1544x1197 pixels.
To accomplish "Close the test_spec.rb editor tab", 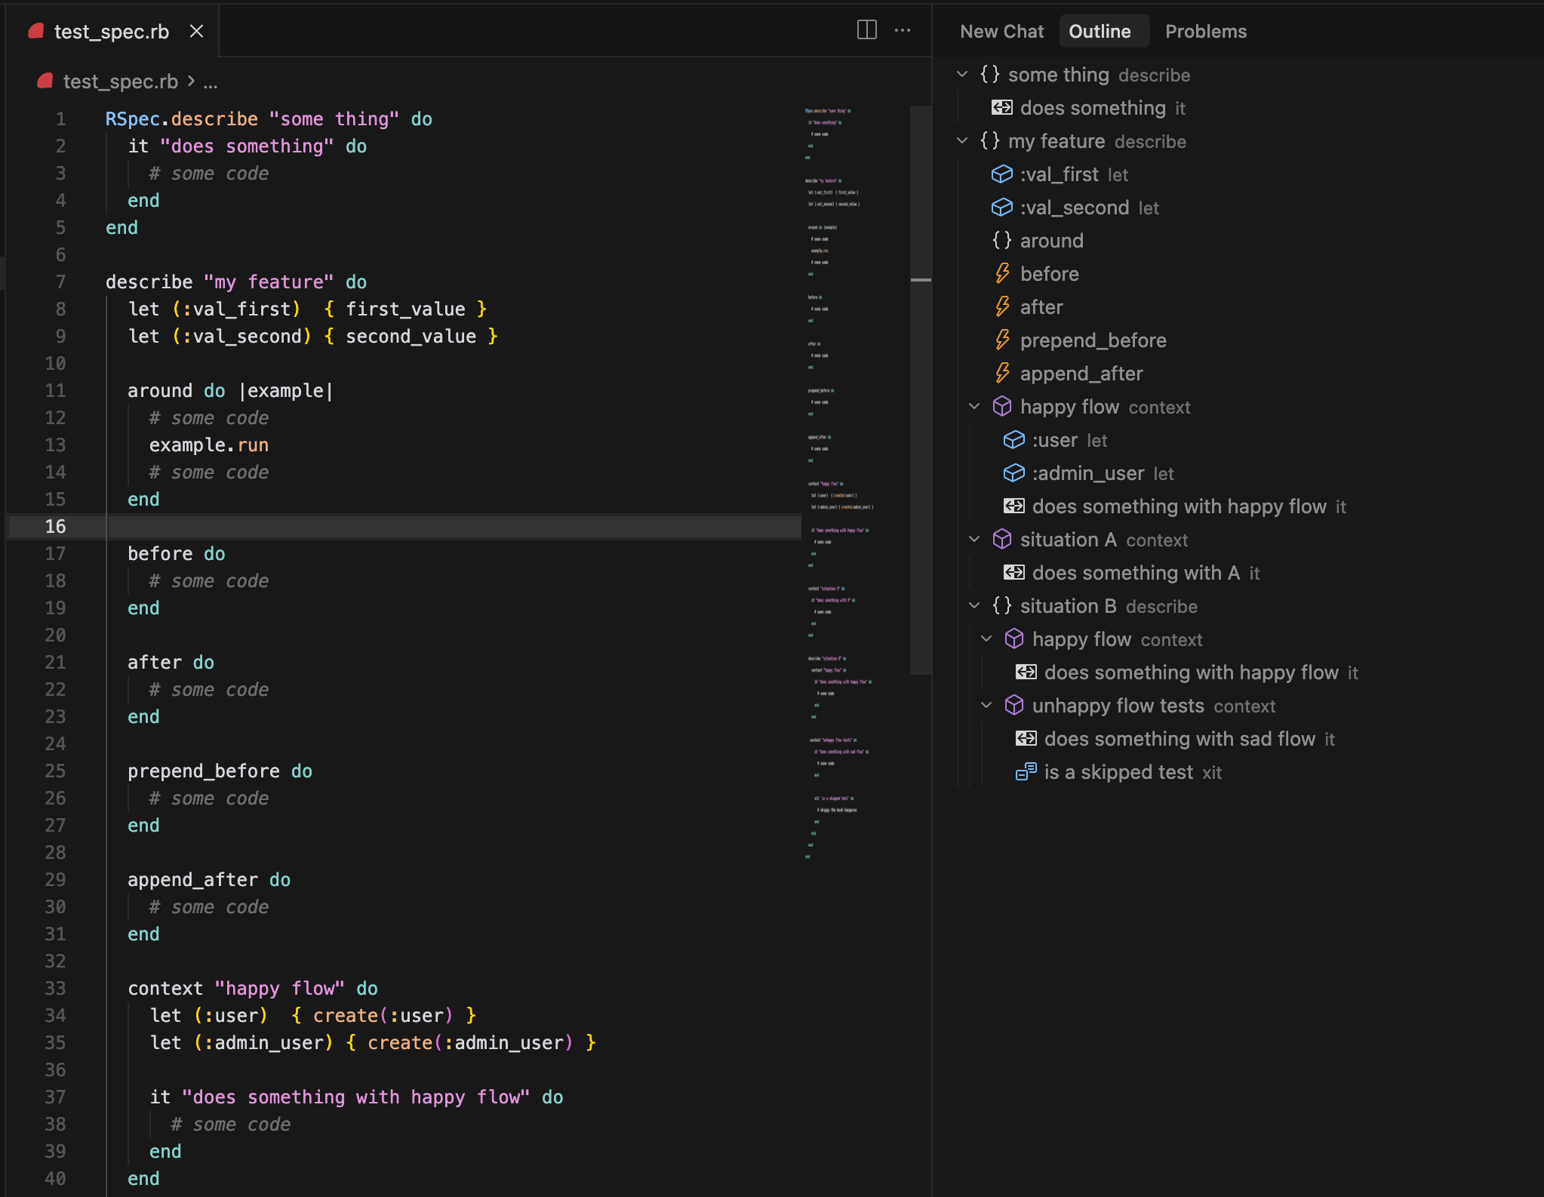I will [196, 32].
